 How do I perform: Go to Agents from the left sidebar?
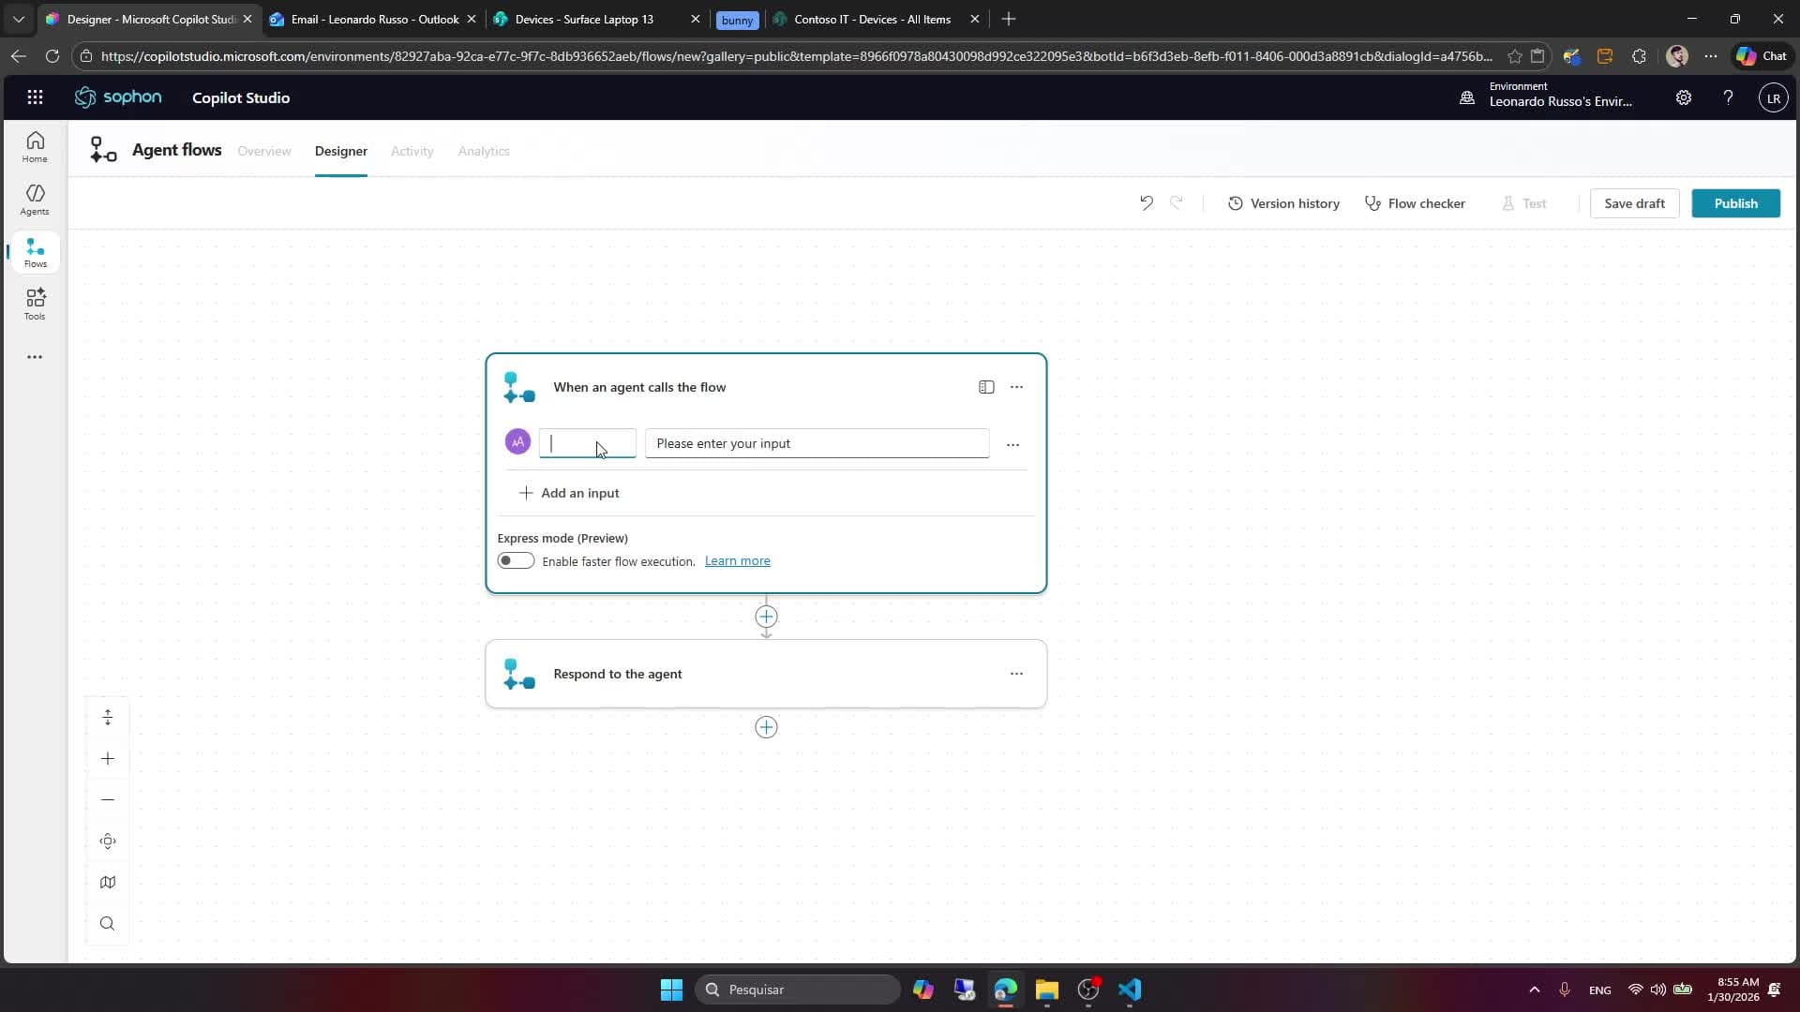click(34, 199)
